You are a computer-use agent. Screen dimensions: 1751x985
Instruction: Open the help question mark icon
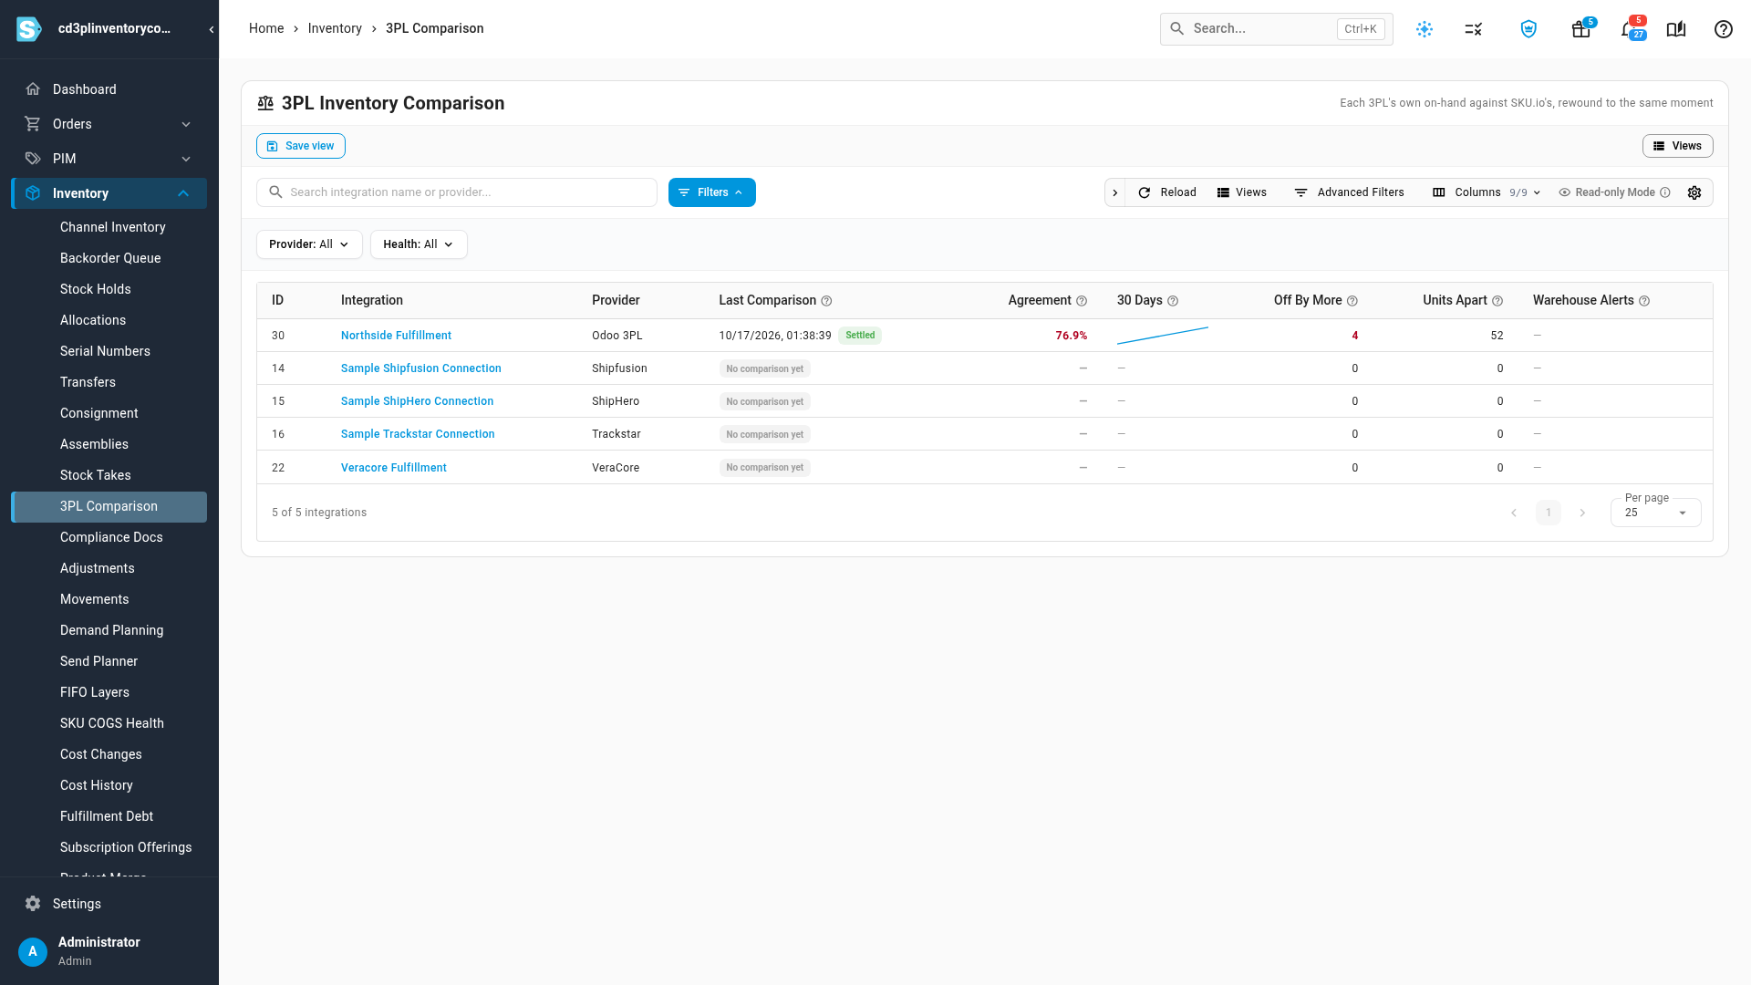(1724, 29)
